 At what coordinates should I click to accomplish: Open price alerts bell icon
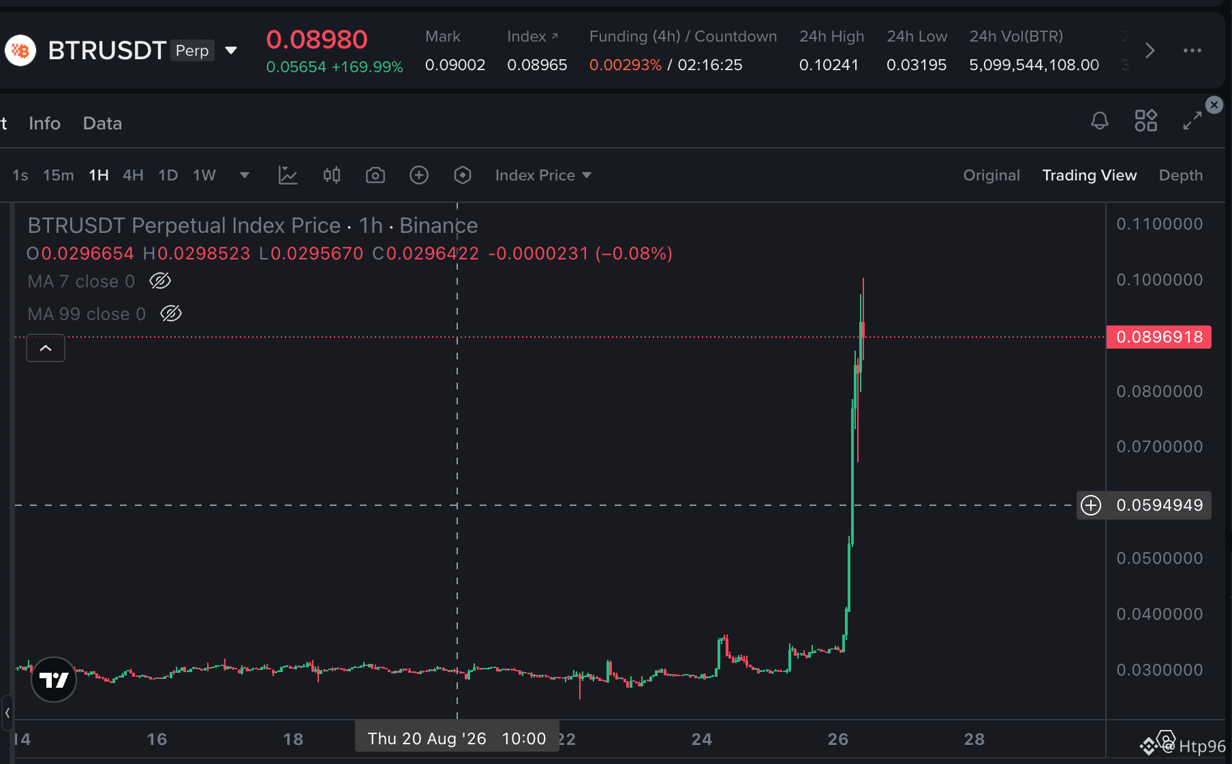[1099, 121]
